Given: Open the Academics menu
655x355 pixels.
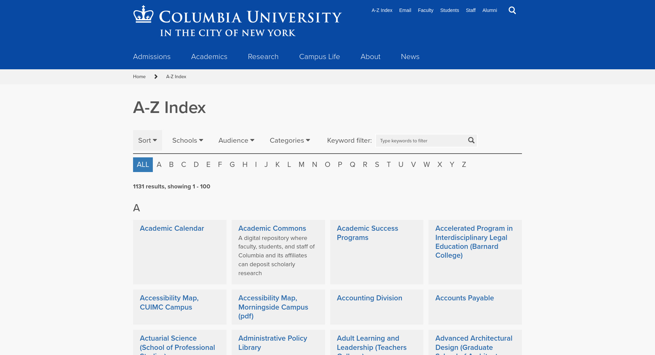Looking at the screenshot, I should (x=209, y=57).
